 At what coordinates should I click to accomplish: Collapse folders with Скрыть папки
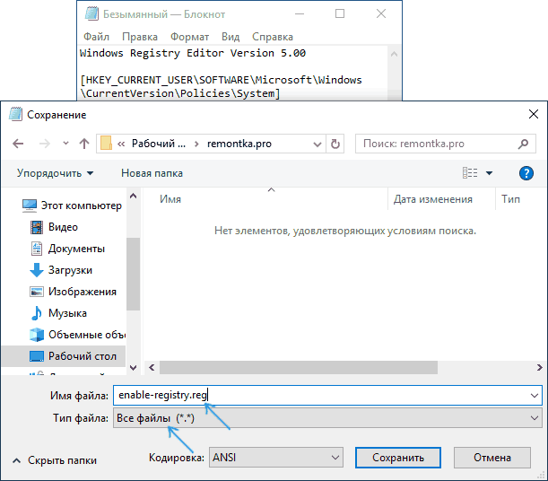click(62, 459)
